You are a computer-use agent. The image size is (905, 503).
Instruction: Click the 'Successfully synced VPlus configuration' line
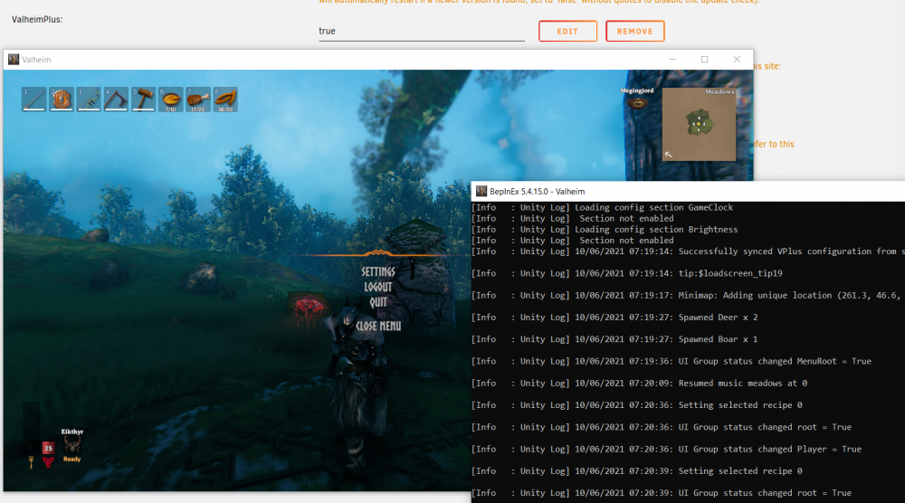coord(688,251)
